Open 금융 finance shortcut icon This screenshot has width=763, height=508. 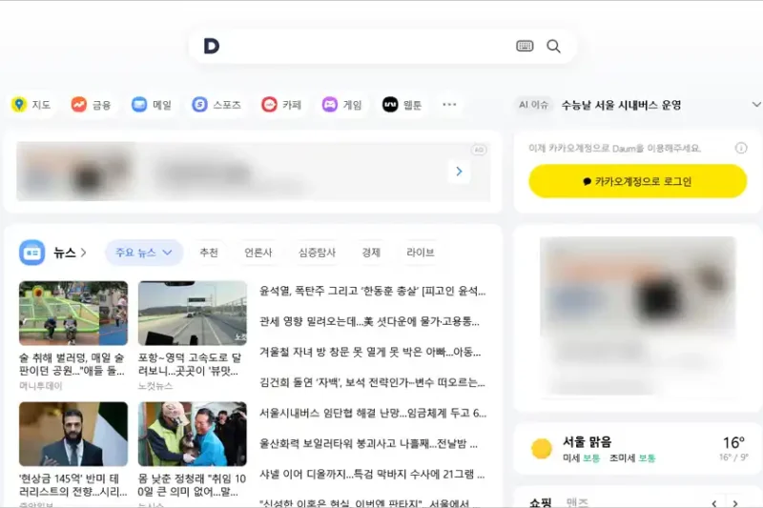click(79, 105)
